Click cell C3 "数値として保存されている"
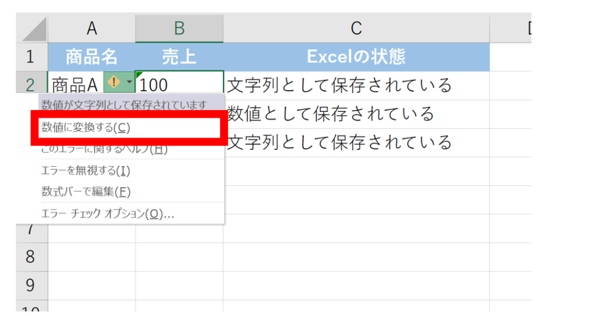599x316 pixels. coord(356,113)
